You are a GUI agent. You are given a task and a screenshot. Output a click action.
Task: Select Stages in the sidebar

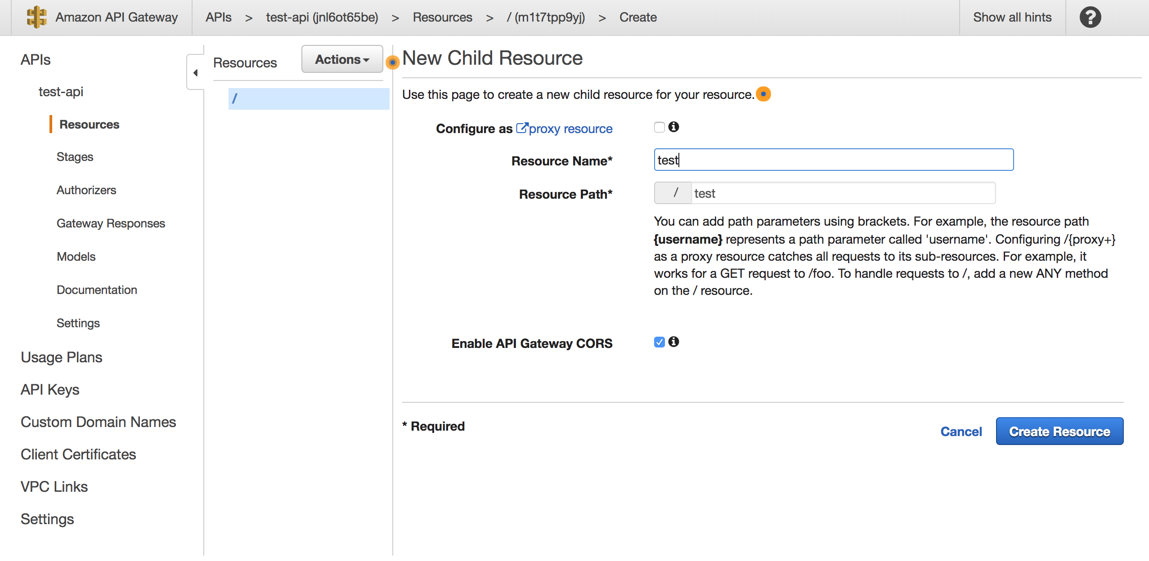[x=75, y=157]
